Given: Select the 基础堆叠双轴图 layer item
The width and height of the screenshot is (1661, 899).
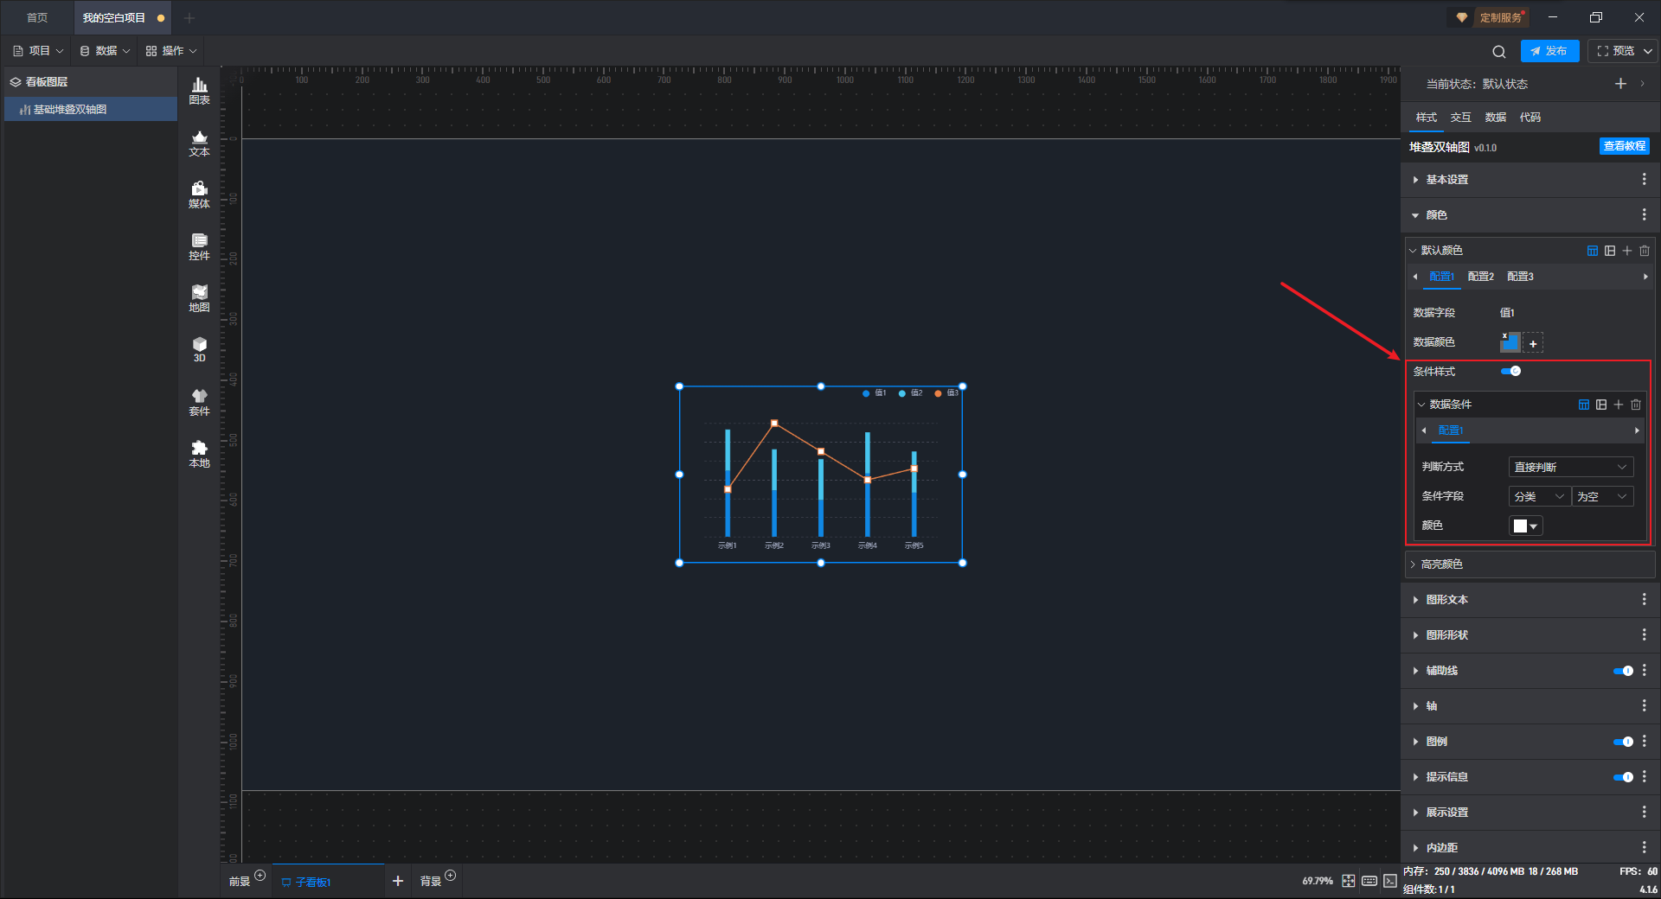Looking at the screenshot, I should pos(91,110).
